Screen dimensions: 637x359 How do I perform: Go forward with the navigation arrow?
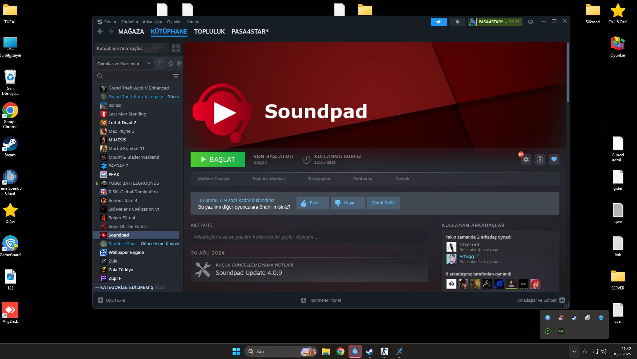111,31
